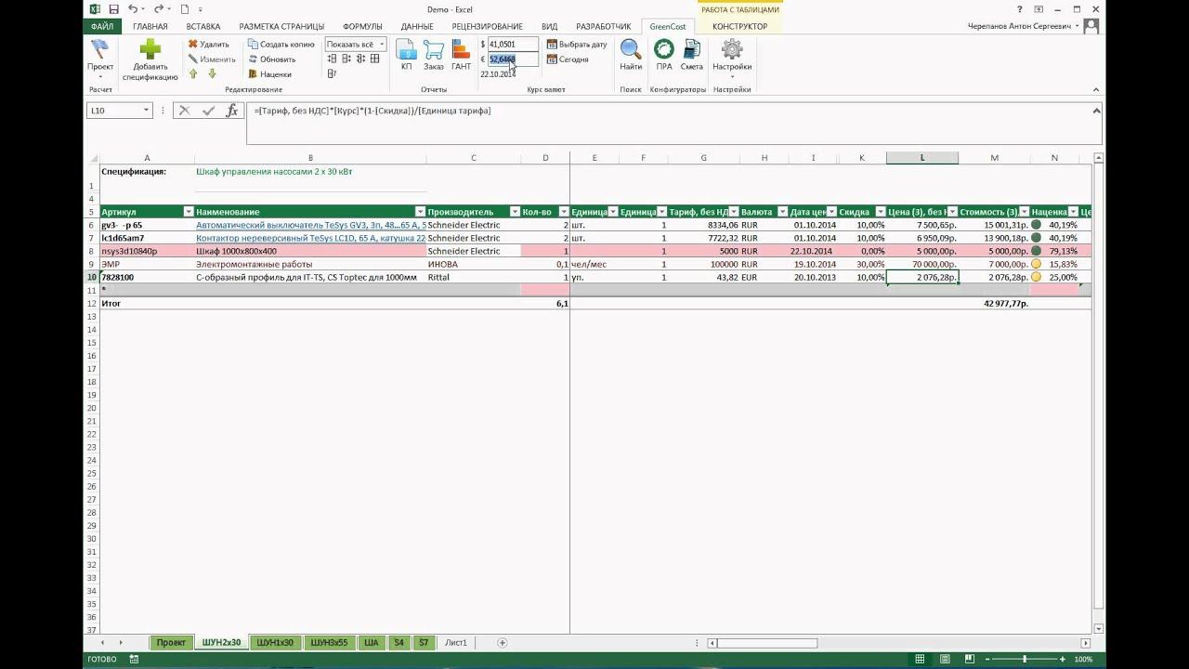
Task: Open Наценки markup settings
Action: point(269,74)
